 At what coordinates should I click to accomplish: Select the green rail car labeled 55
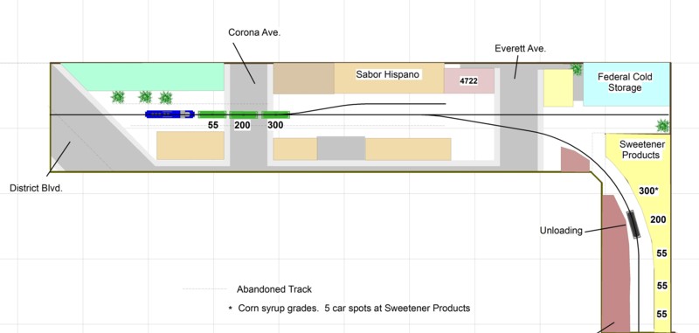coord(212,114)
